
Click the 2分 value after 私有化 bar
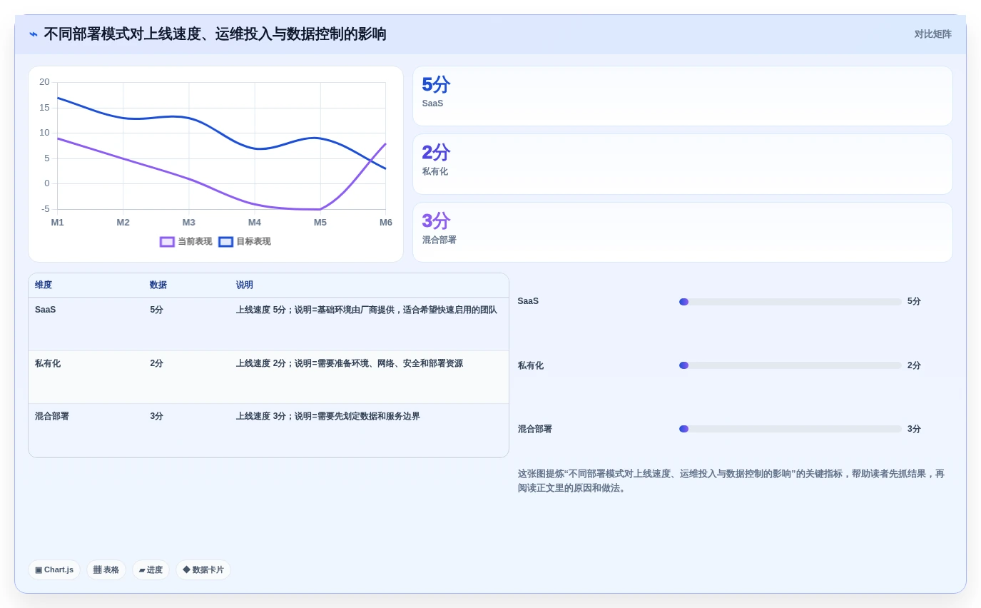(x=914, y=365)
